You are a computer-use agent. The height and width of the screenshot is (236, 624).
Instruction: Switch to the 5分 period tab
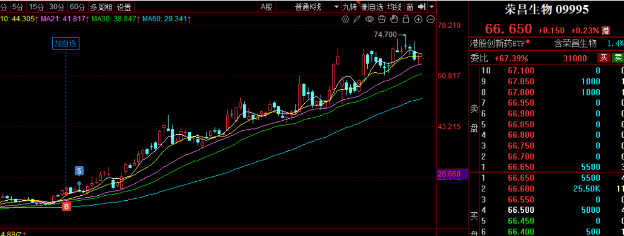click(17, 7)
